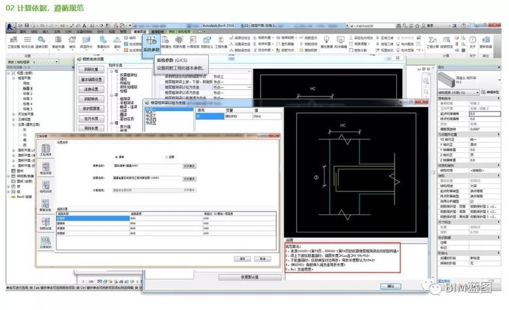
Task: Select the 清单 radio button
Action: [117, 157]
